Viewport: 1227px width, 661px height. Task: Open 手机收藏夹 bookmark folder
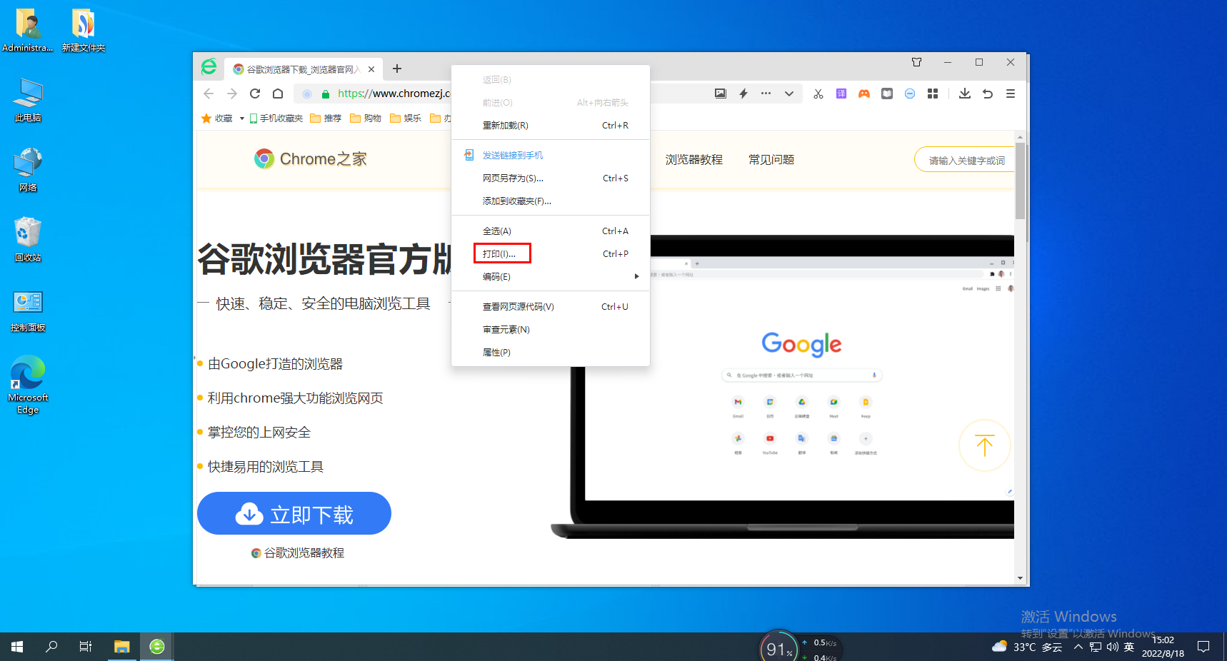coord(276,118)
